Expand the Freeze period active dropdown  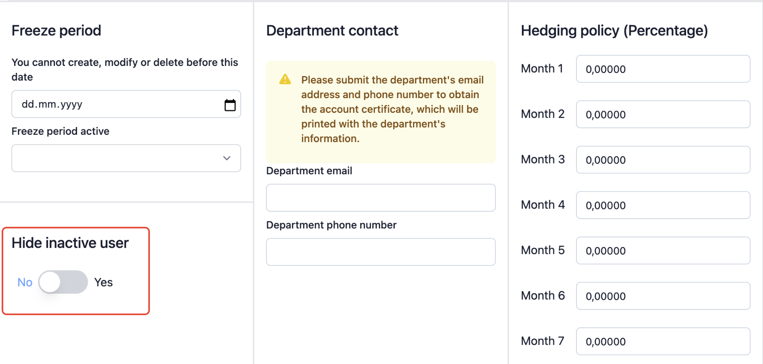click(126, 158)
